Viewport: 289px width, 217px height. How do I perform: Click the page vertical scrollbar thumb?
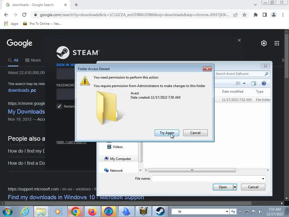tap(286, 56)
